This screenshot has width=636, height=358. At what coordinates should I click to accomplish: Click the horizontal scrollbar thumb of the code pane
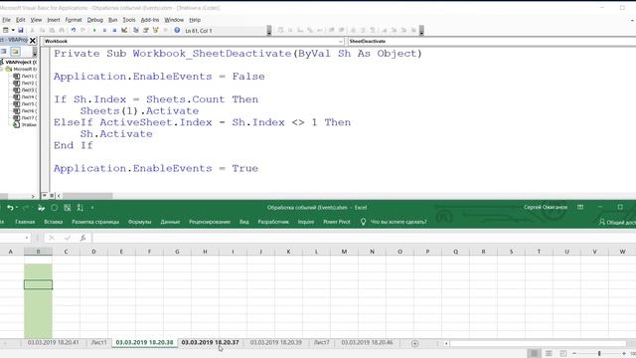pos(87,196)
